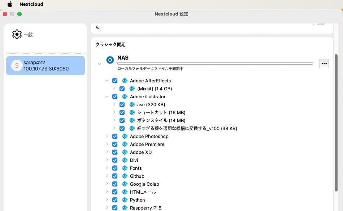343x211 pixels.
Task: Collapse the Adobe illustrator folder
Action: tap(107, 96)
